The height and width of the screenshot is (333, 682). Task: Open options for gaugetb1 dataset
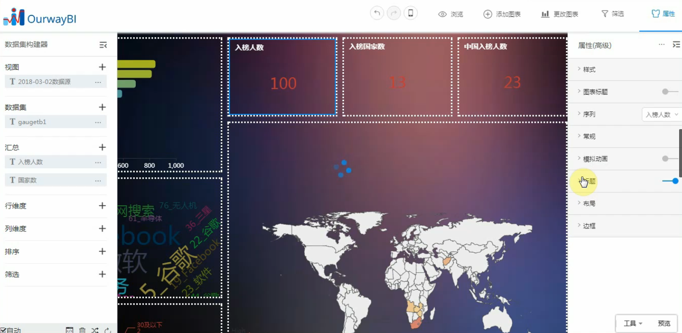(x=98, y=122)
